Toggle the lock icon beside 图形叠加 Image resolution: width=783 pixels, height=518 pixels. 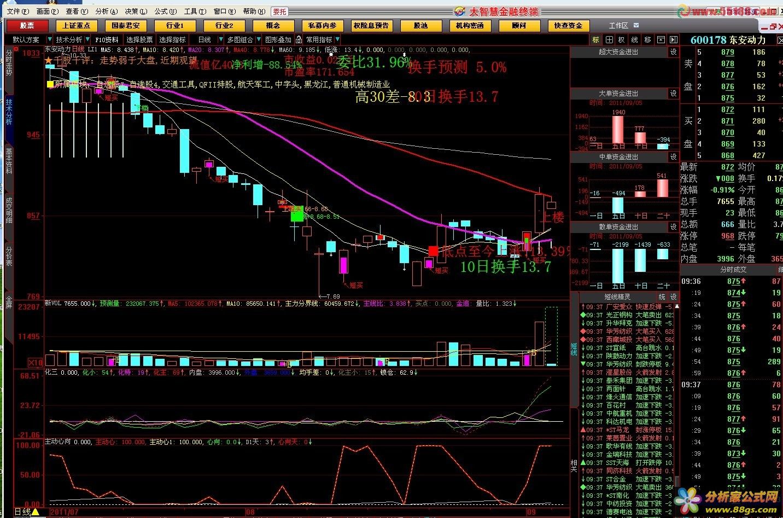(299, 39)
